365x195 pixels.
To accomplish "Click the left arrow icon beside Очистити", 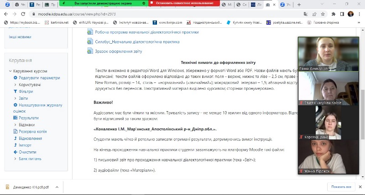I will pyautogui.click(x=16, y=151).
